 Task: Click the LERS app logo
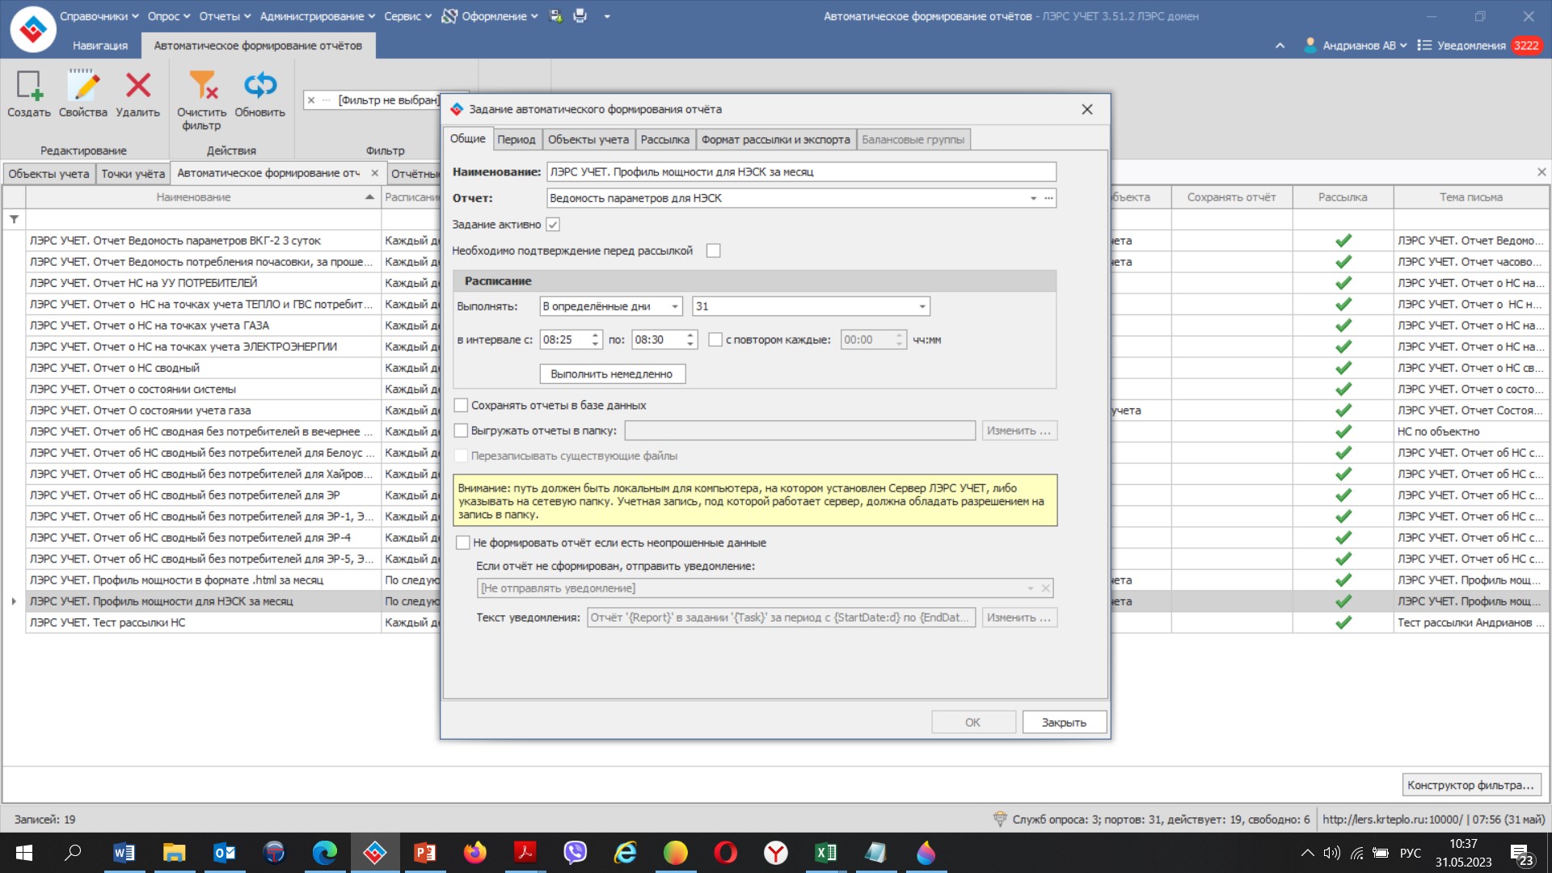tap(32, 29)
